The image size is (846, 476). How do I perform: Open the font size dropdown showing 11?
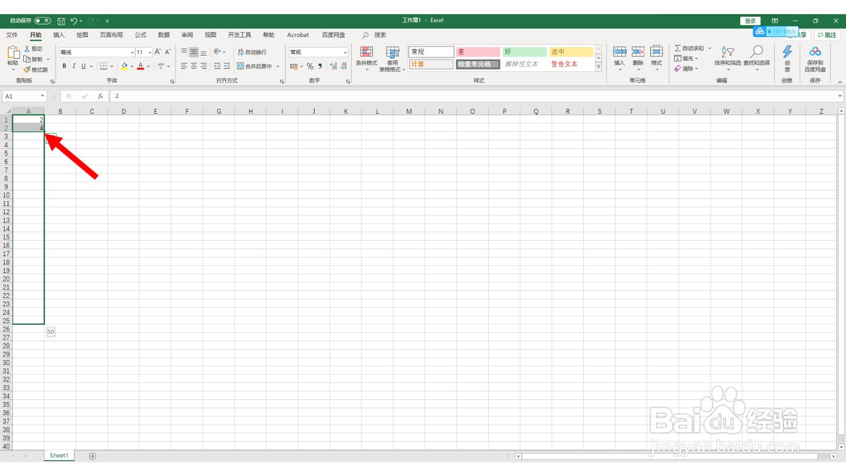tap(150, 52)
